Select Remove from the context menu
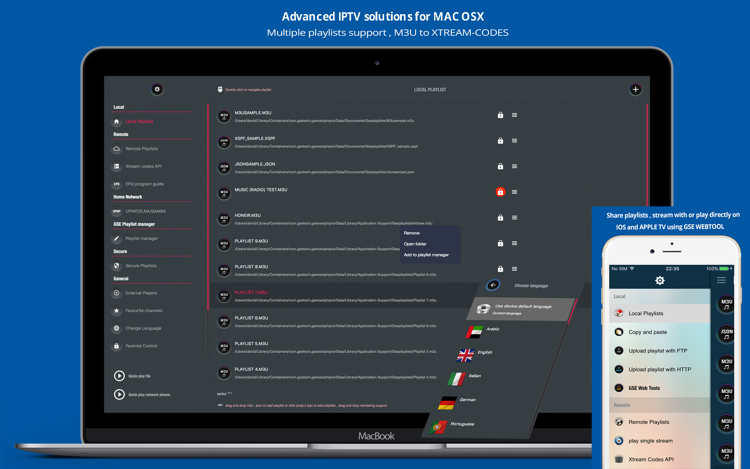This screenshot has width=750, height=469. (412, 233)
